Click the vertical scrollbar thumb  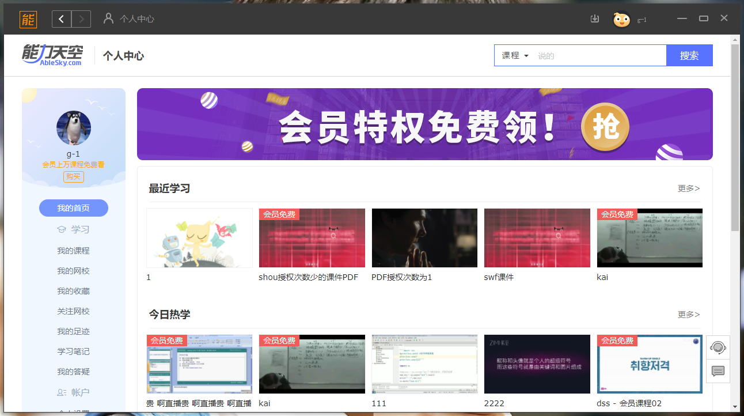(735, 138)
